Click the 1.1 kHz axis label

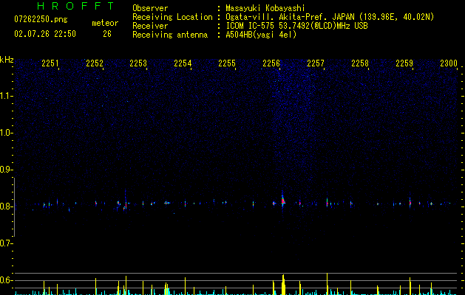(x=7, y=96)
